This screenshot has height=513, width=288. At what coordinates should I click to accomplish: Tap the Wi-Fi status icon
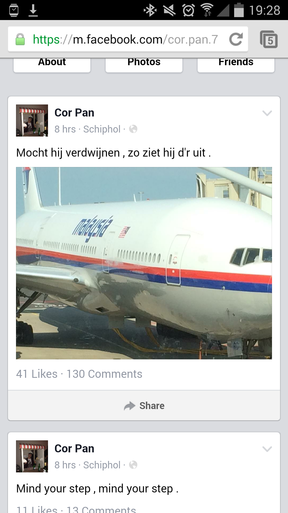point(207,10)
